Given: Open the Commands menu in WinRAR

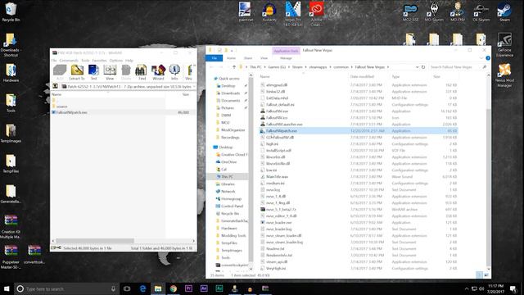Looking at the screenshot, I should pyautogui.click(x=69, y=61).
